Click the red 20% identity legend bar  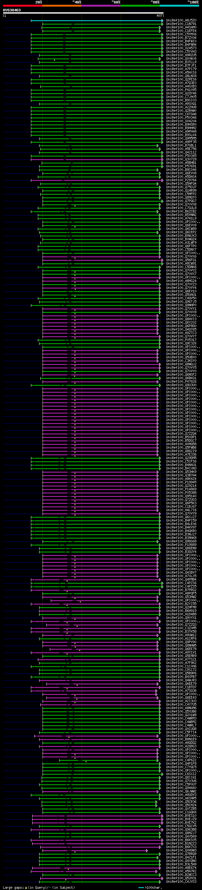coord(22,6)
